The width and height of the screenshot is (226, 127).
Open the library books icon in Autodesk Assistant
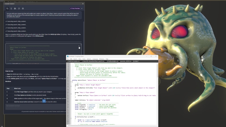click(15, 9)
